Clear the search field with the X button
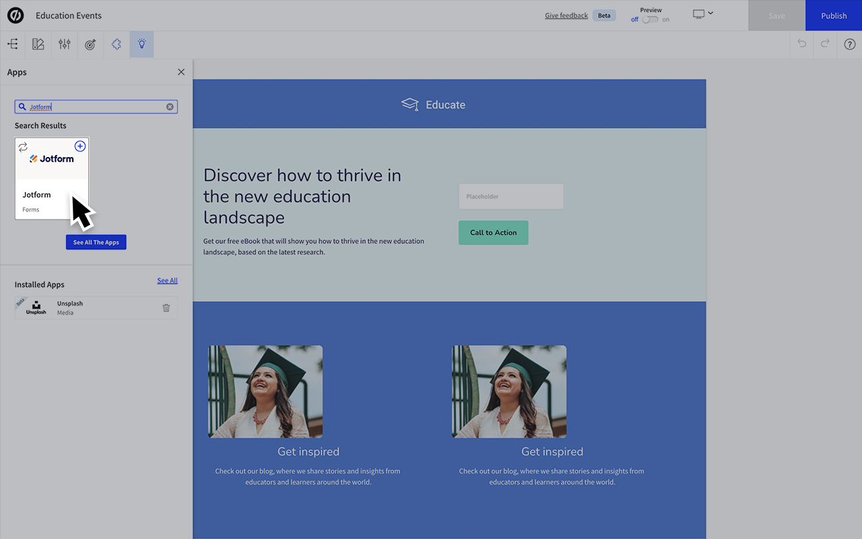Image resolution: width=862 pixels, height=539 pixels. point(170,106)
